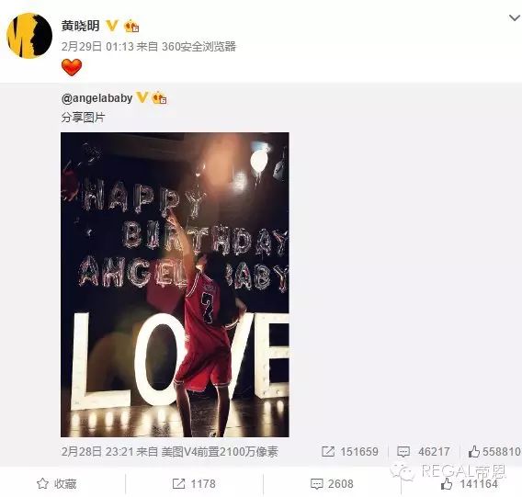Click the 美图V4前置2100万像素 source link
The image size is (522, 497).
[x=220, y=452]
